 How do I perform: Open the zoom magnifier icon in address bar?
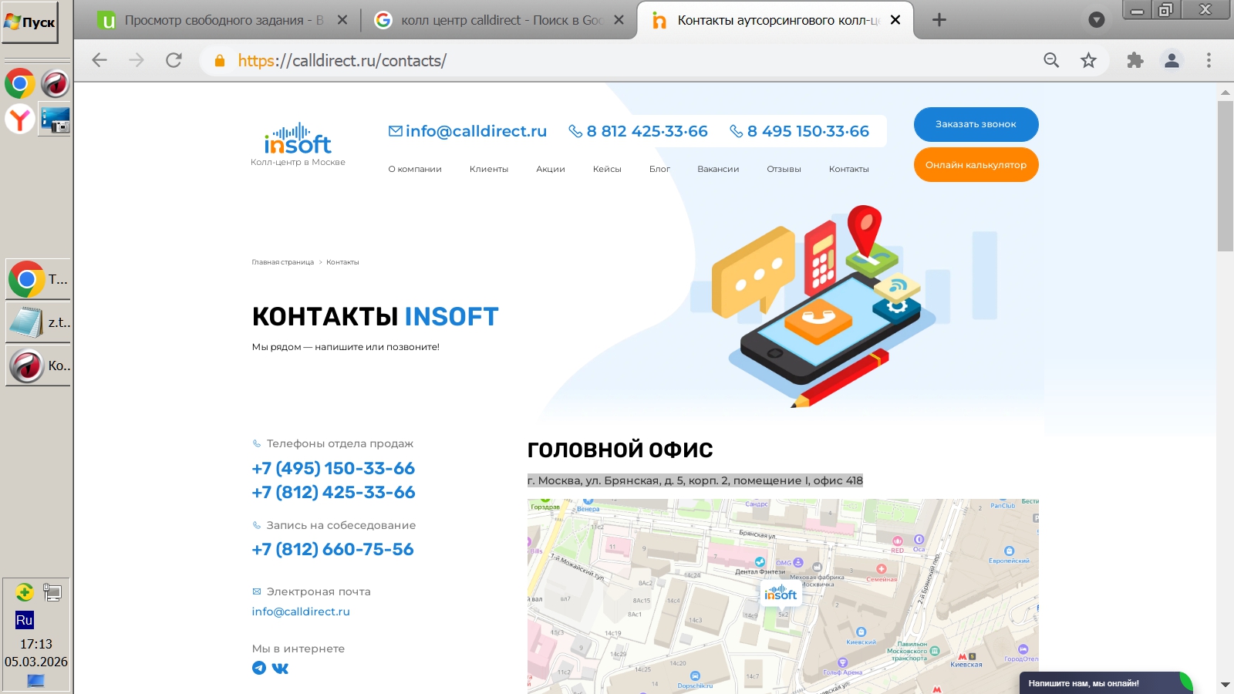tap(1051, 60)
